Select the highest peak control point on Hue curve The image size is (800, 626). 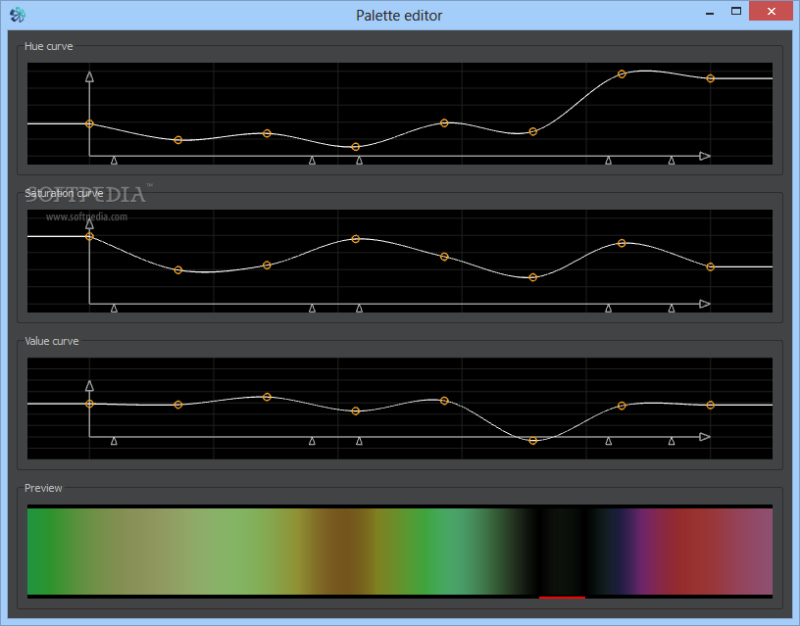[622, 73]
